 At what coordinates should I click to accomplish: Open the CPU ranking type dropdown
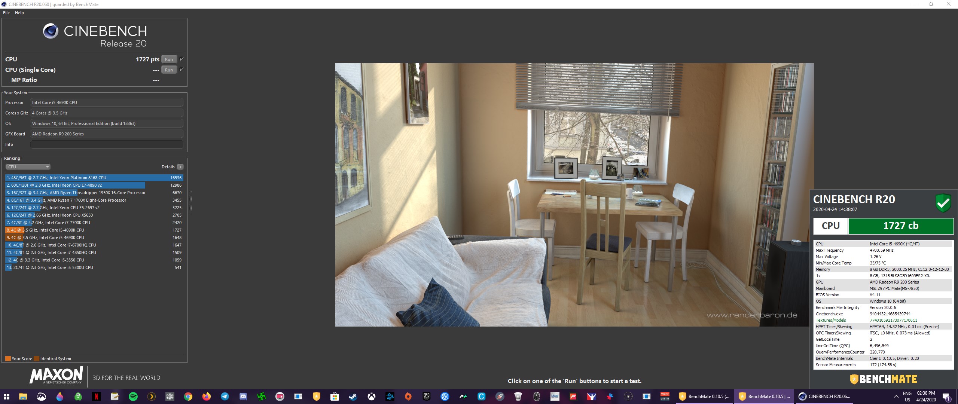click(x=28, y=167)
